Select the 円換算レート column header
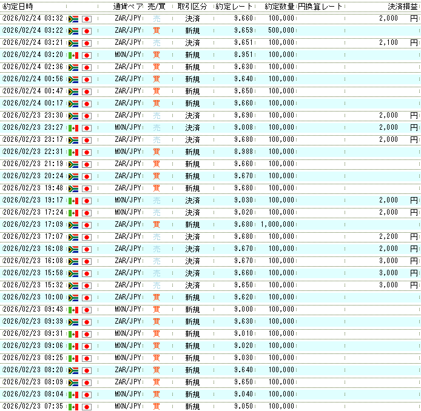Image resolution: width=421 pixels, height=411 pixels. (x=320, y=6)
